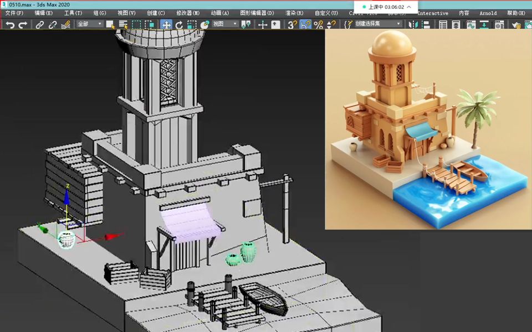This screenshot has width=532, height=332.
Task: Open the Material Editor icon
Action: (x=499, y=24)
